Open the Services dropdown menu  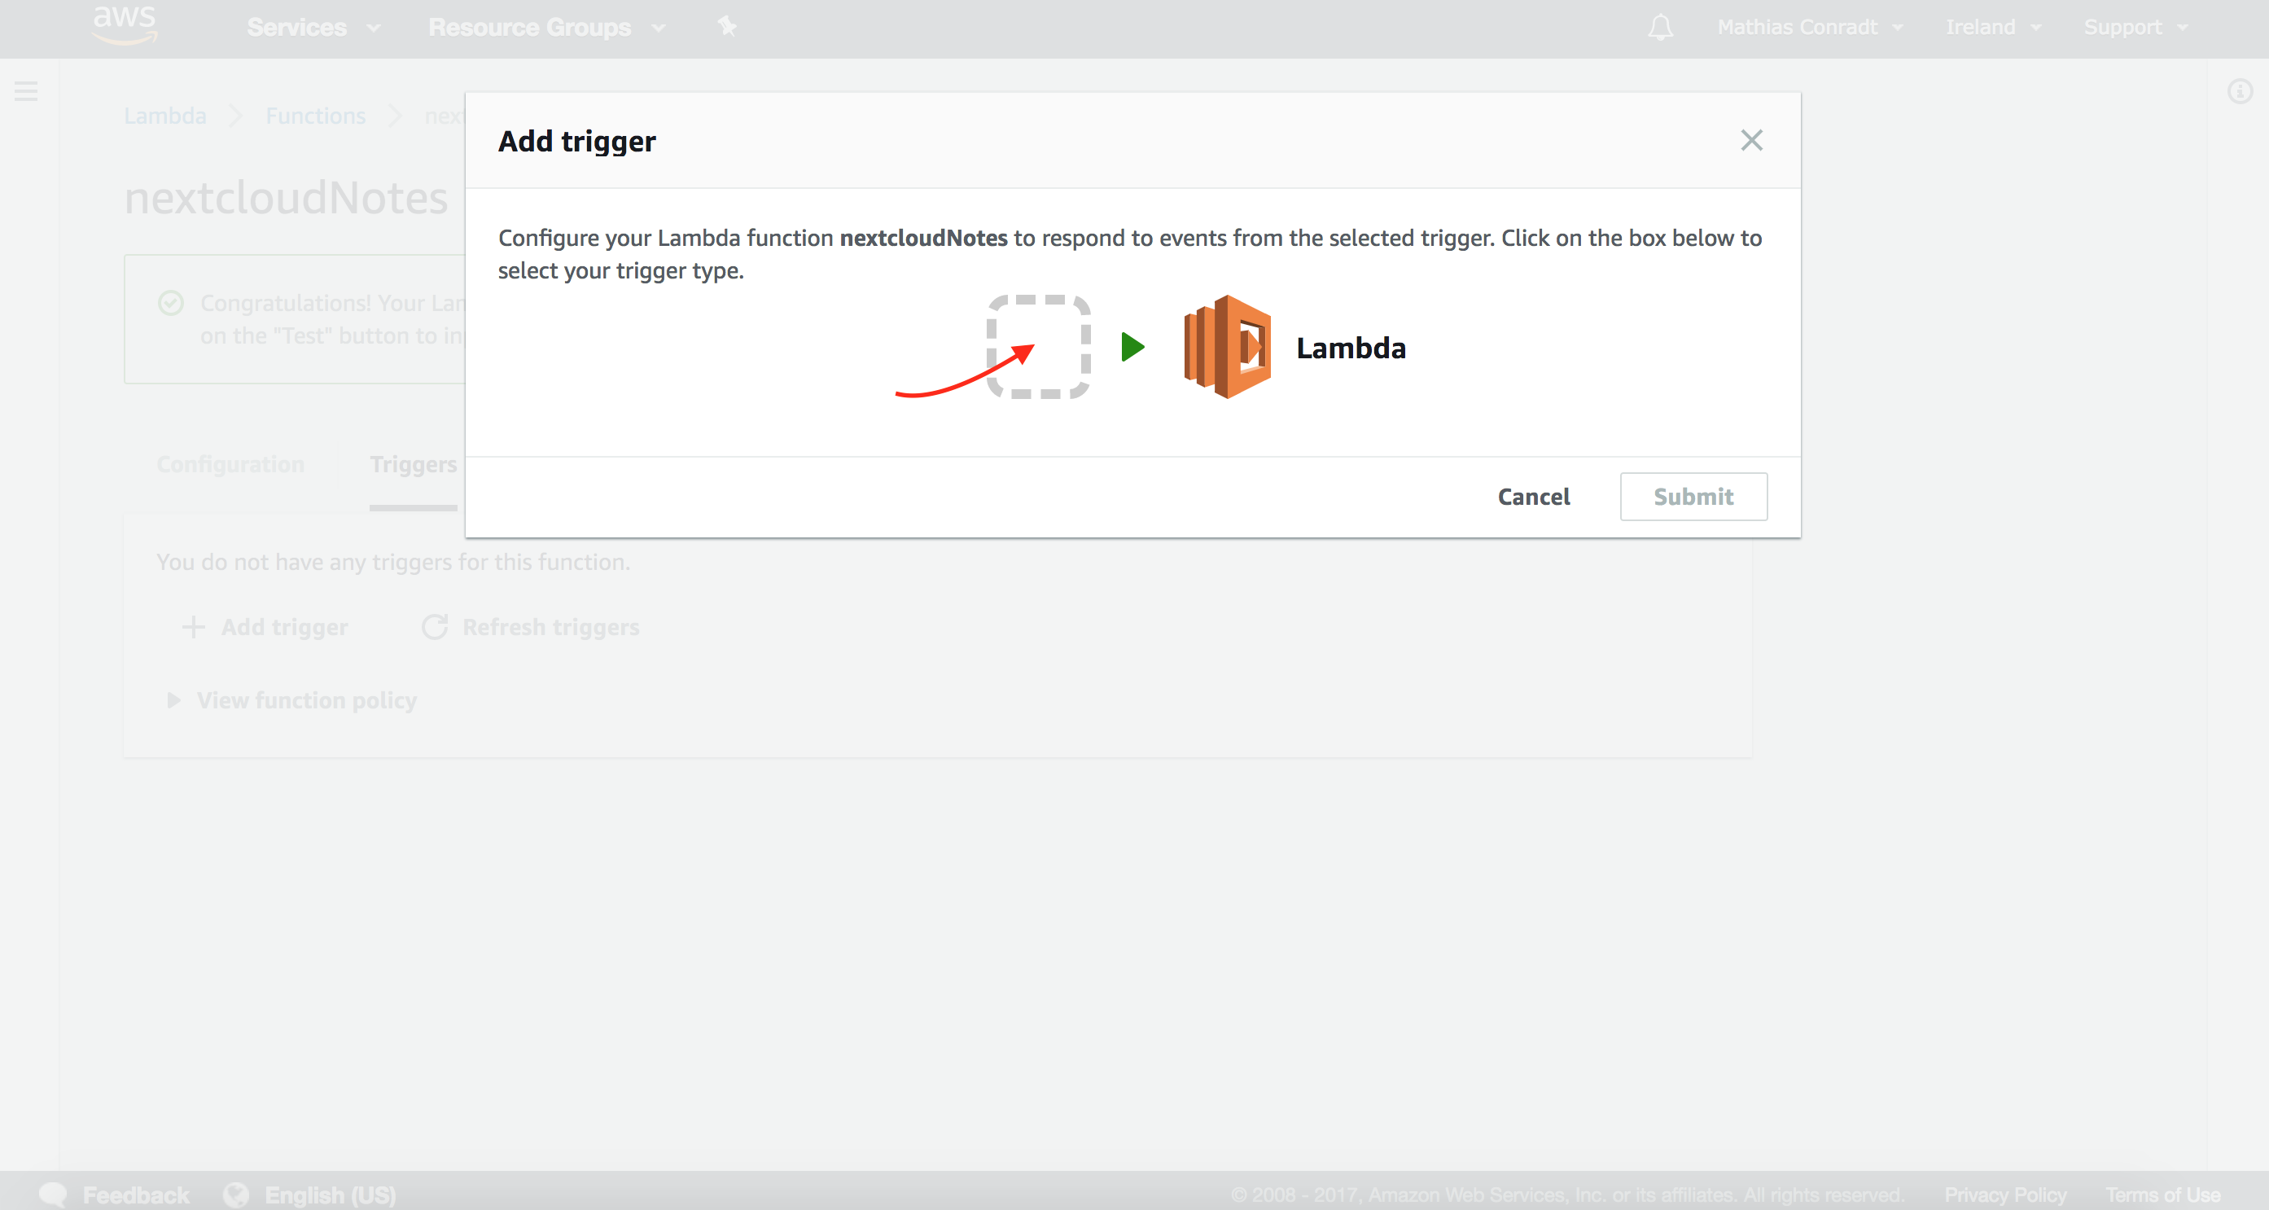coord(313,28)
